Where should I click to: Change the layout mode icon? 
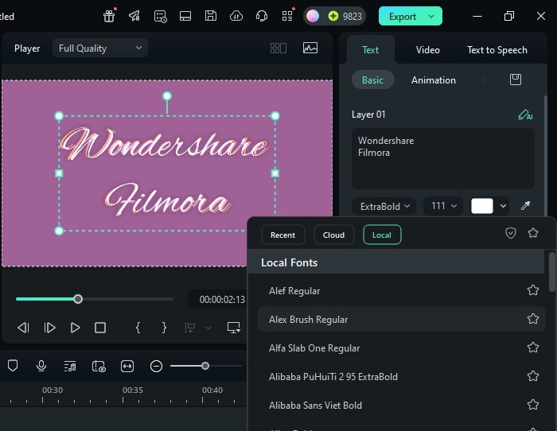[x=185, y=16]
